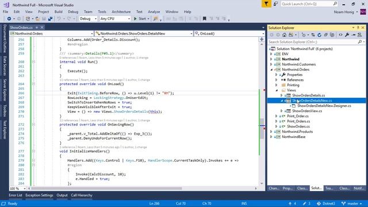Switch to the Error List tab
The height and width of the screenshot is (207, 368).
[16, 195]
